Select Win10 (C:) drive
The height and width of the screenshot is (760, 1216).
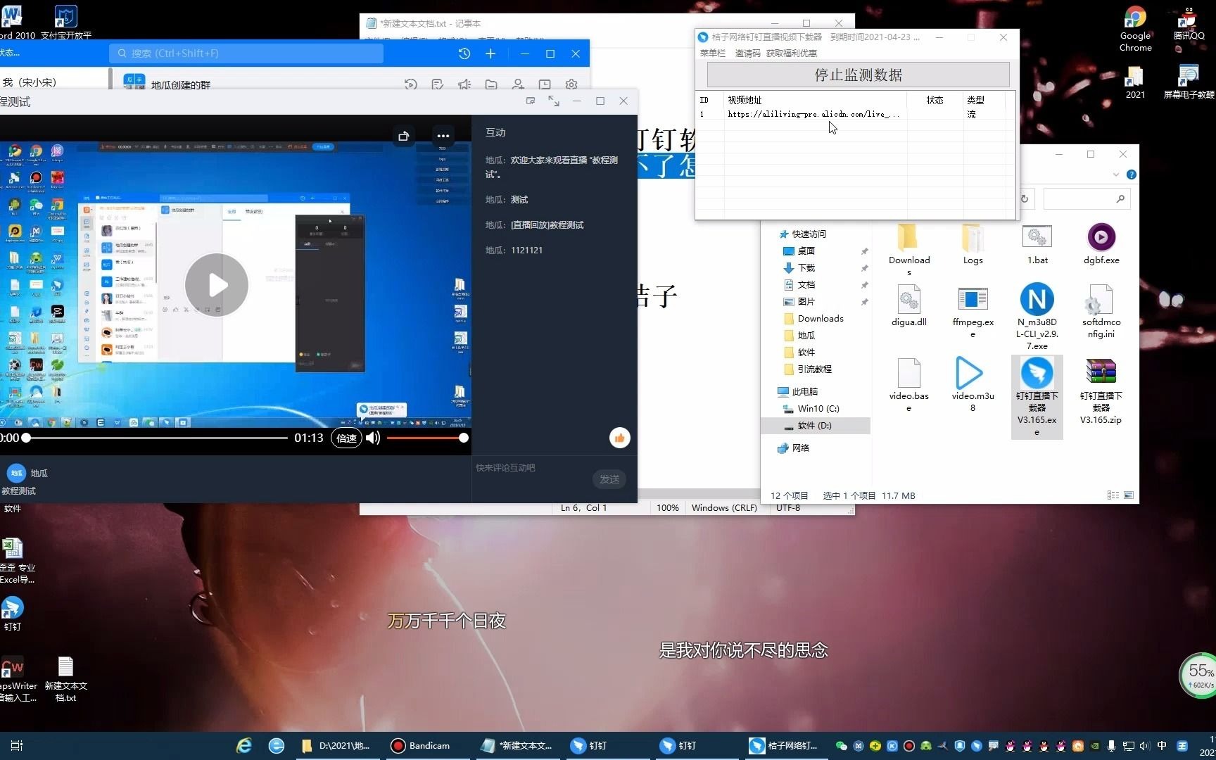(818, 408)
